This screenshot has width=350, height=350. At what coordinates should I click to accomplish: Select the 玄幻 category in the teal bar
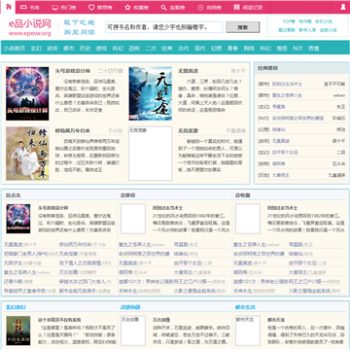[36, 49]
